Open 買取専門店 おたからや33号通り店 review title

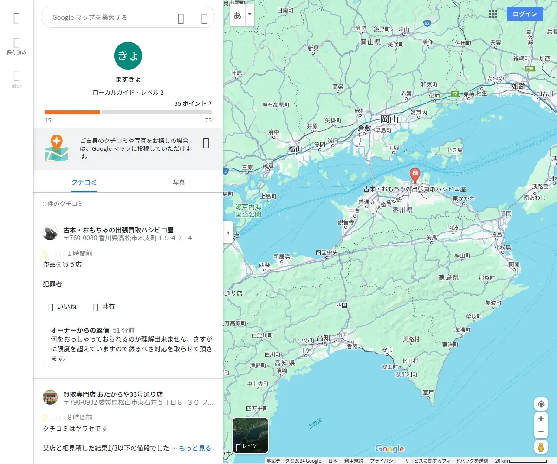(x=113, y=394)
